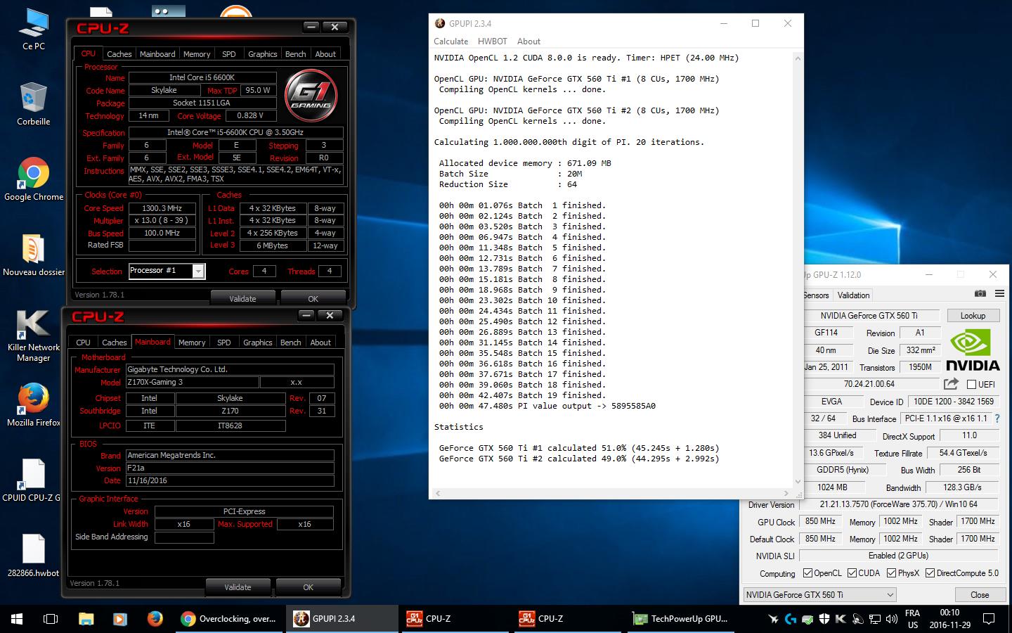1012x633 pixels.
Task: Toggle the DirectCompute 5.0 checkbox
Action: (x=930, y=573)
